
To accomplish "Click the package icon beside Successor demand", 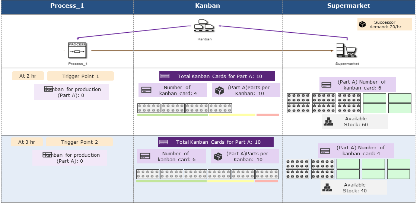I will click(362, 25).
